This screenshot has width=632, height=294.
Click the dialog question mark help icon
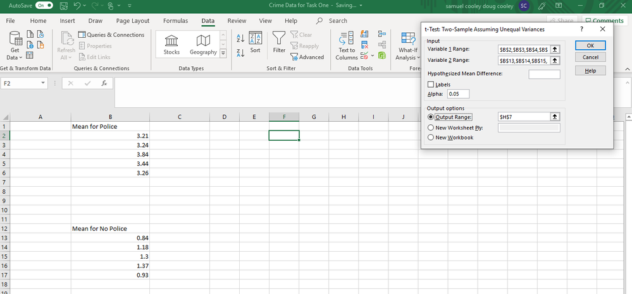(x=581, y=30)
